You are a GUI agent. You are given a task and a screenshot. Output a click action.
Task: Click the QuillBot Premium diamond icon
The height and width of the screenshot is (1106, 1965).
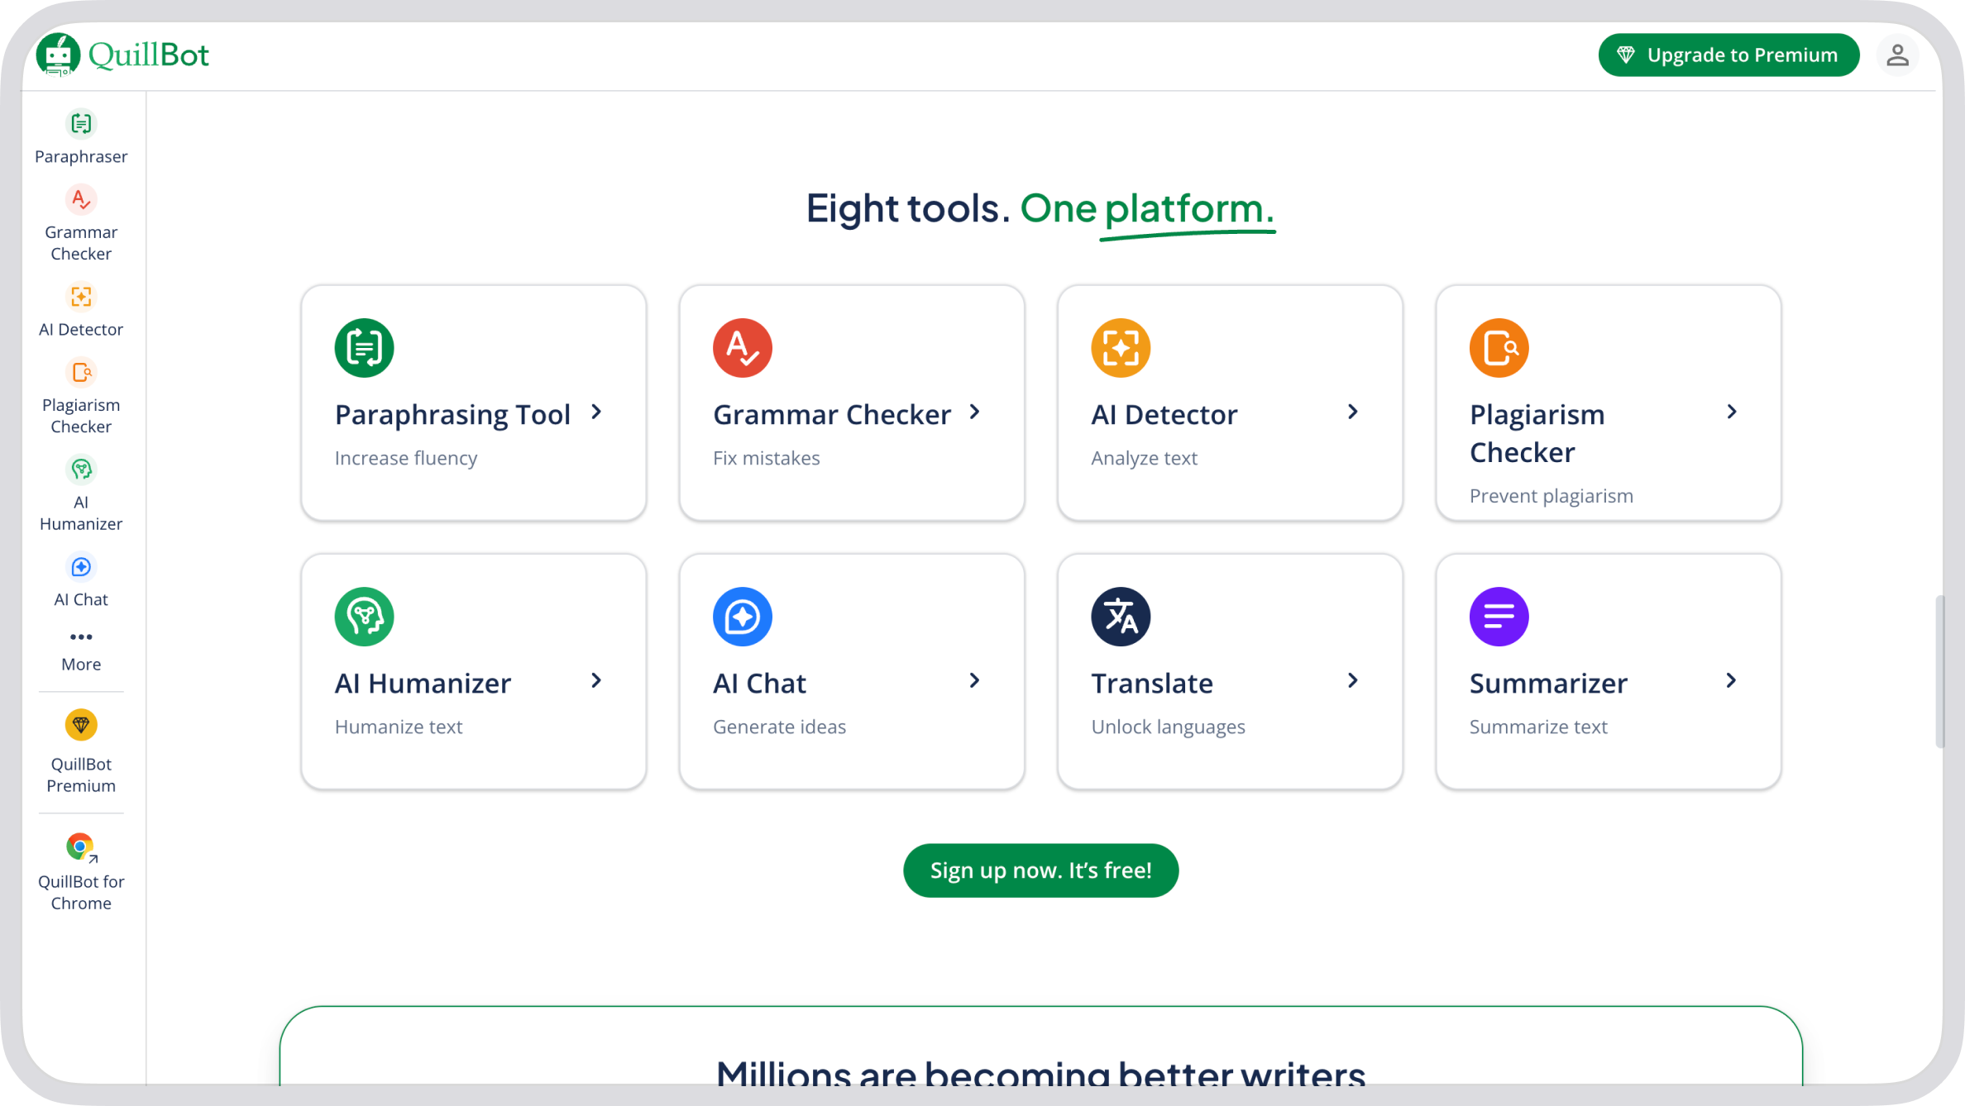click(x=81, y=726)
